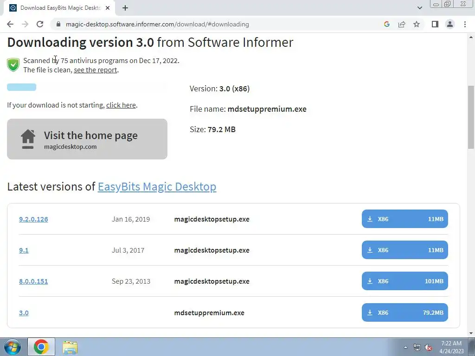
Task: Click the Show desktop strip beside the clock
Action: pos(472,347)
